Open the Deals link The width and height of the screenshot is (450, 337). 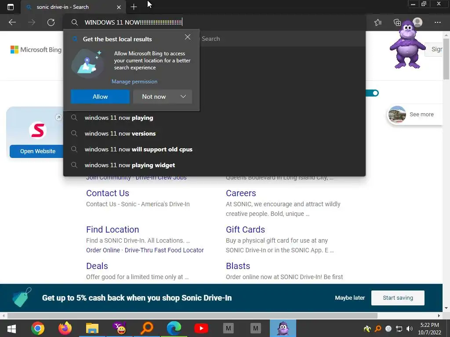[x=97, y=266]
